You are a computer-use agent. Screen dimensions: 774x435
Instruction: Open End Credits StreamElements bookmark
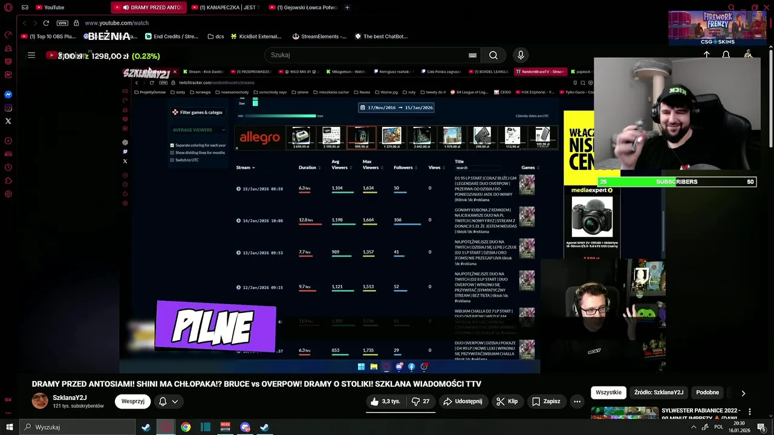172,36
